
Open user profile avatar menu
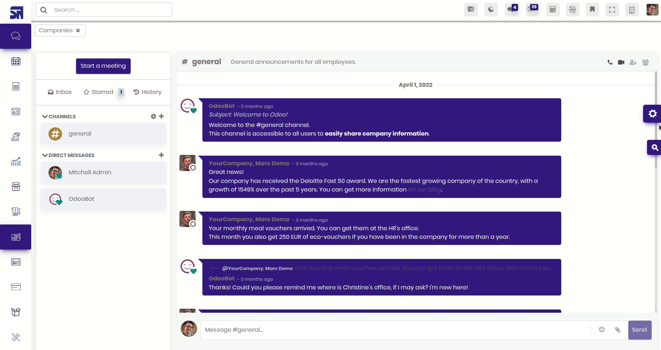pyautogui.click(x=652, y=10)
